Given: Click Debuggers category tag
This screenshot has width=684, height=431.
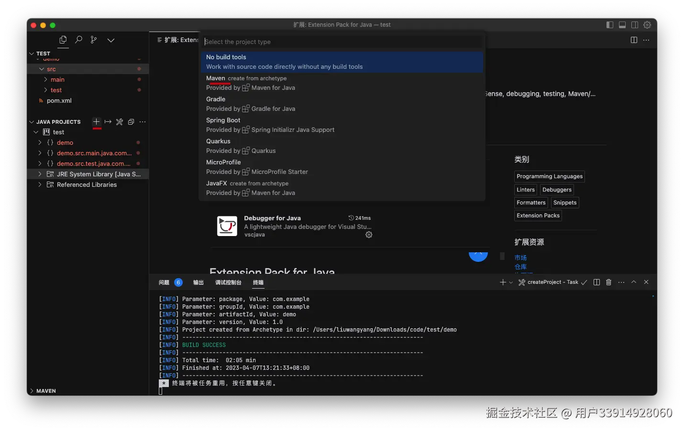Looking at the screenshot, I should coord(557,190).
